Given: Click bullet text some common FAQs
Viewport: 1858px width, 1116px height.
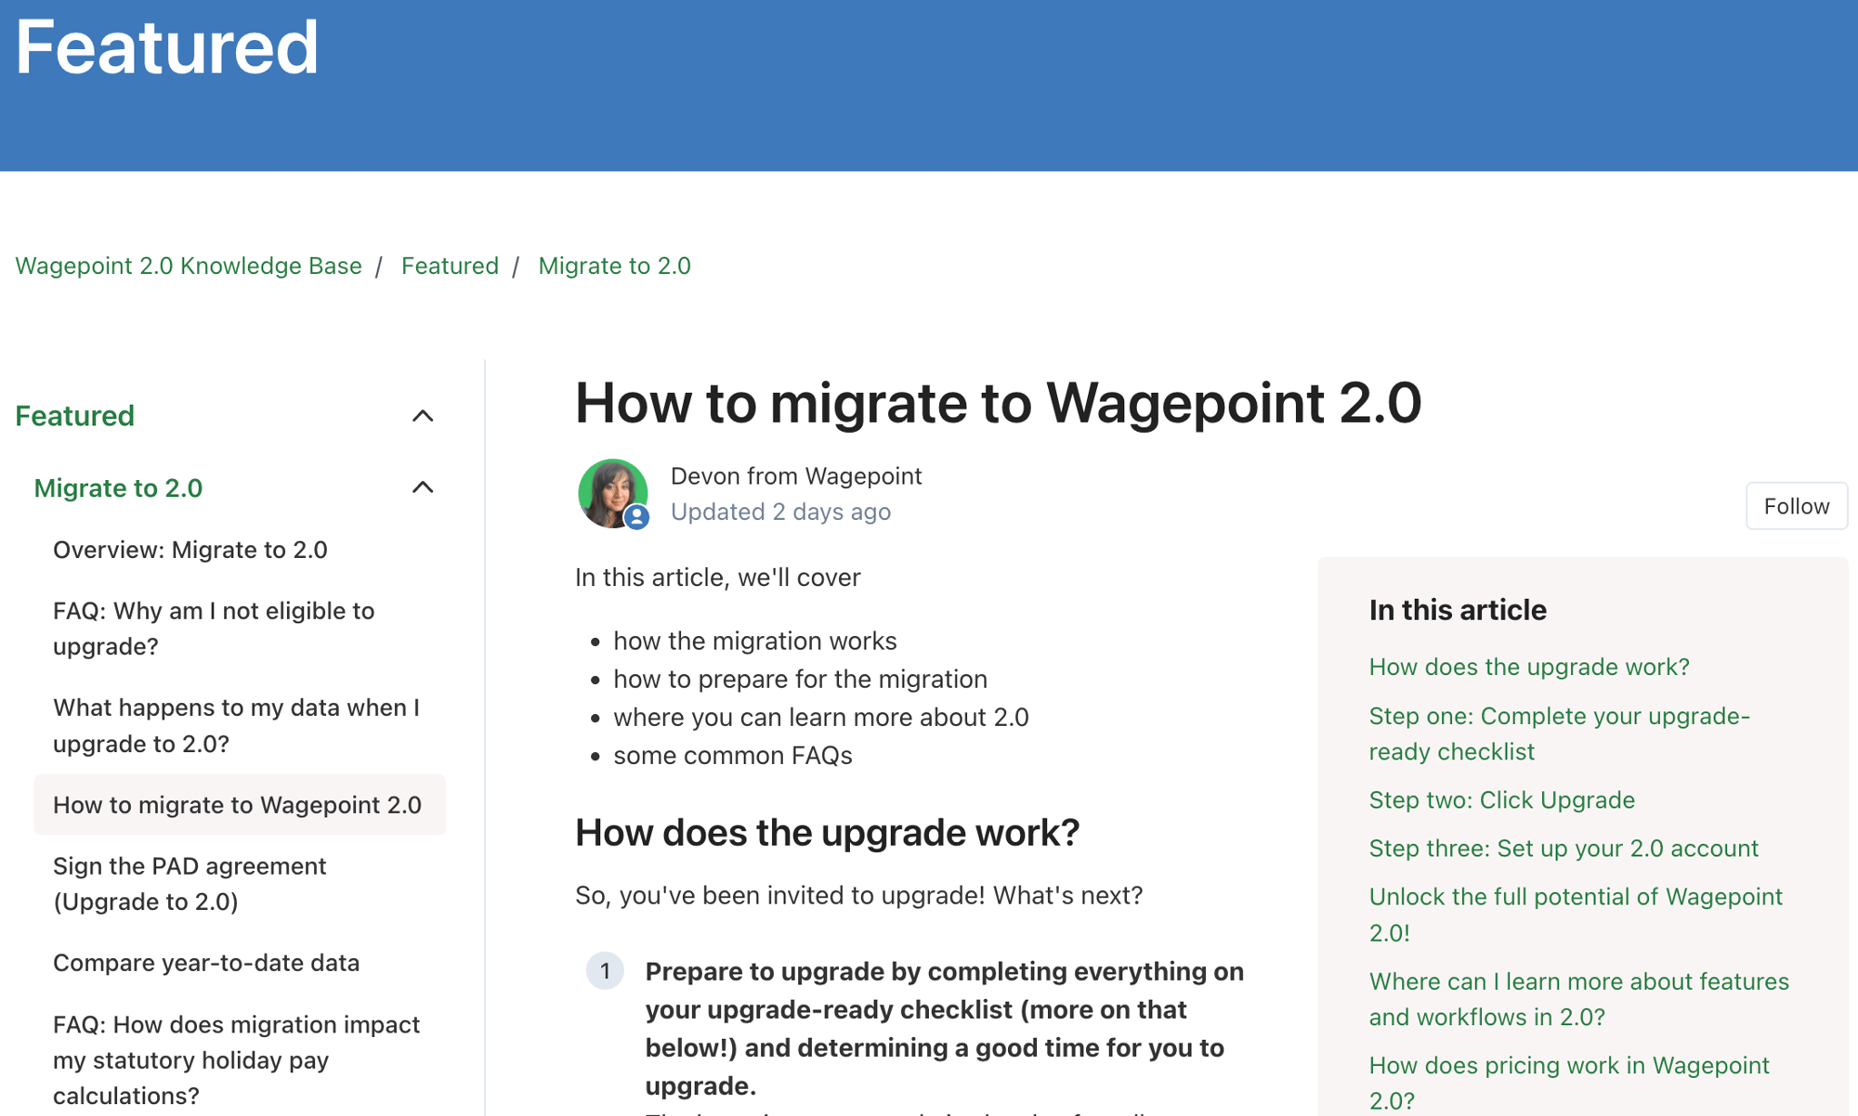Looking at the screenshot, I should (733, 755).
